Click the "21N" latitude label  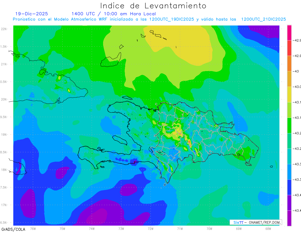pos(4,64)
